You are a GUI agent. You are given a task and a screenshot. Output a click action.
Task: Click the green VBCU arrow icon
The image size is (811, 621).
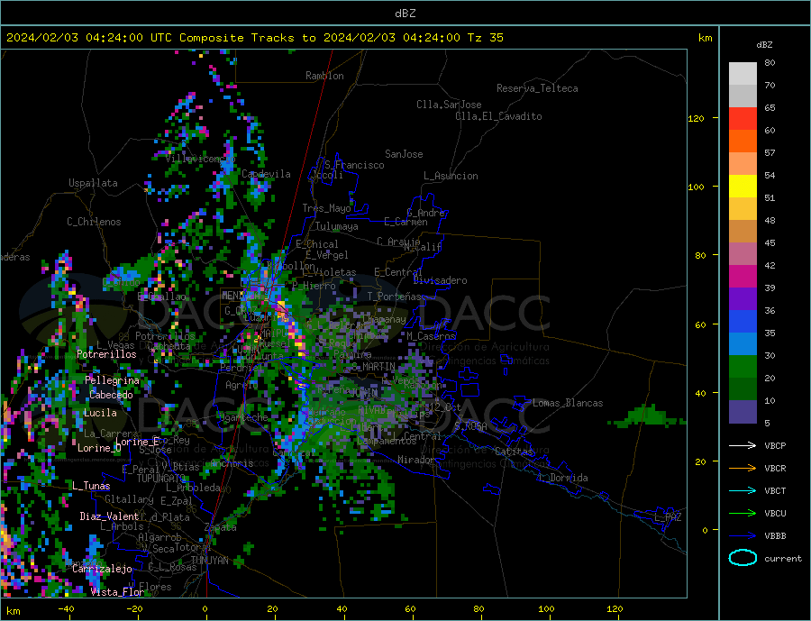tap(743, 513)
